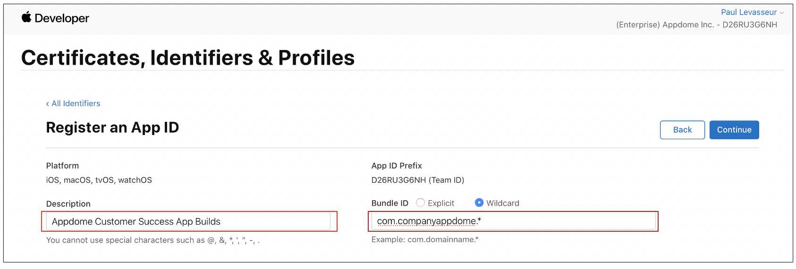Click the com.domainname example hint text
The height and width of the screenshot is (269, 796).
[x=425, y=240]
